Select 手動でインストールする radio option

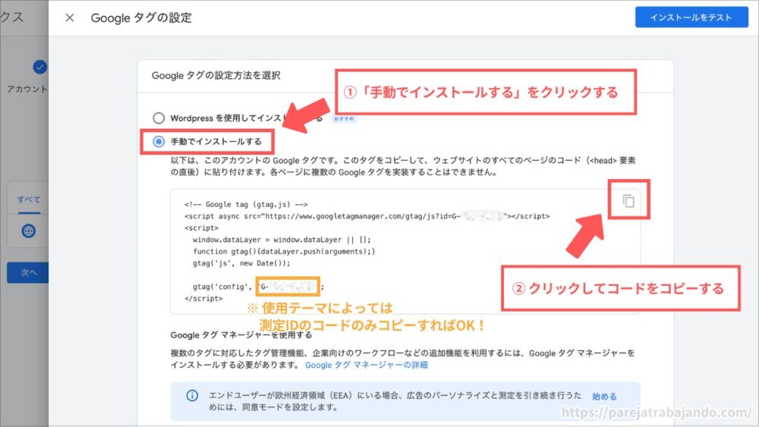tap(159, 142)
